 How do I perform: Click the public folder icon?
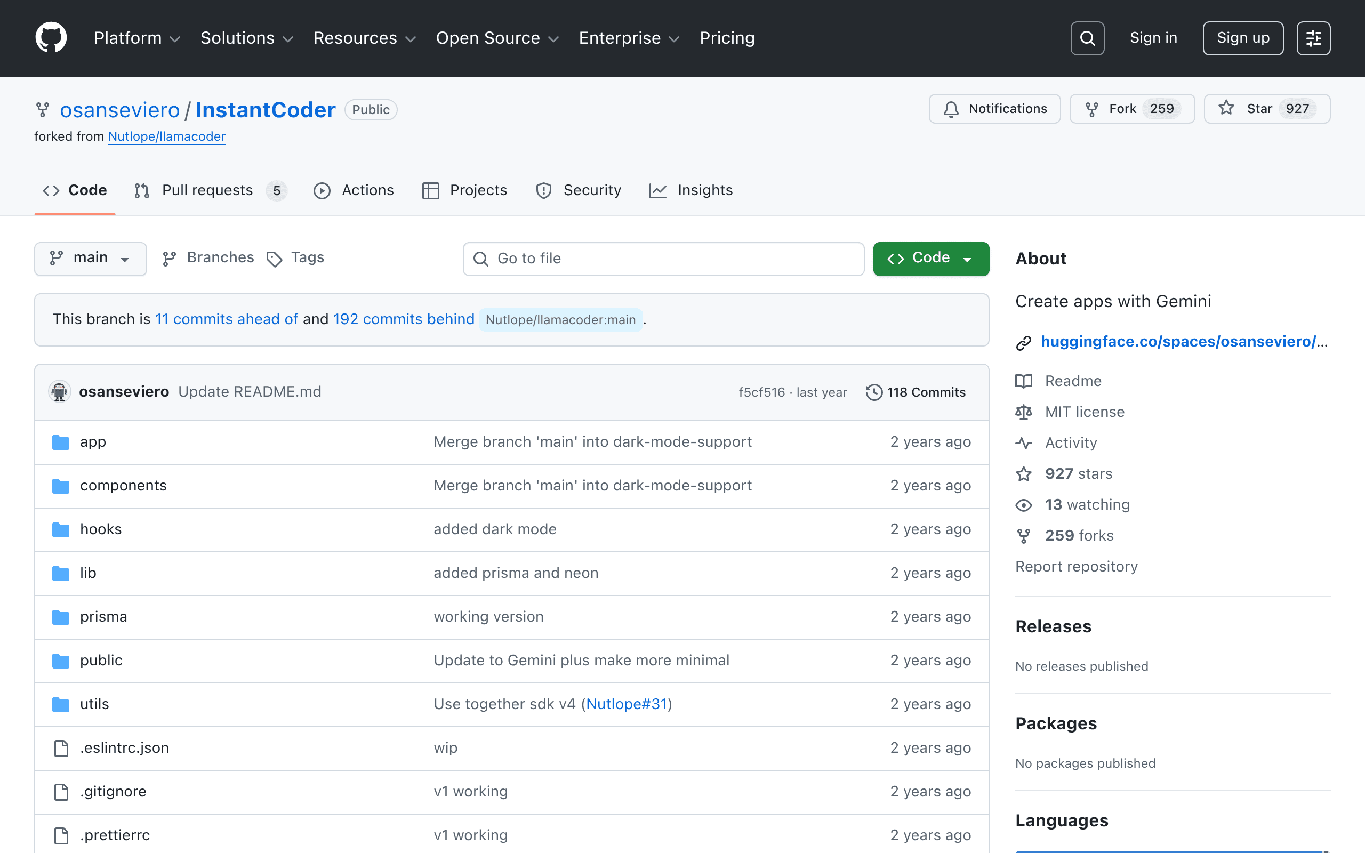tap(61, 661)
